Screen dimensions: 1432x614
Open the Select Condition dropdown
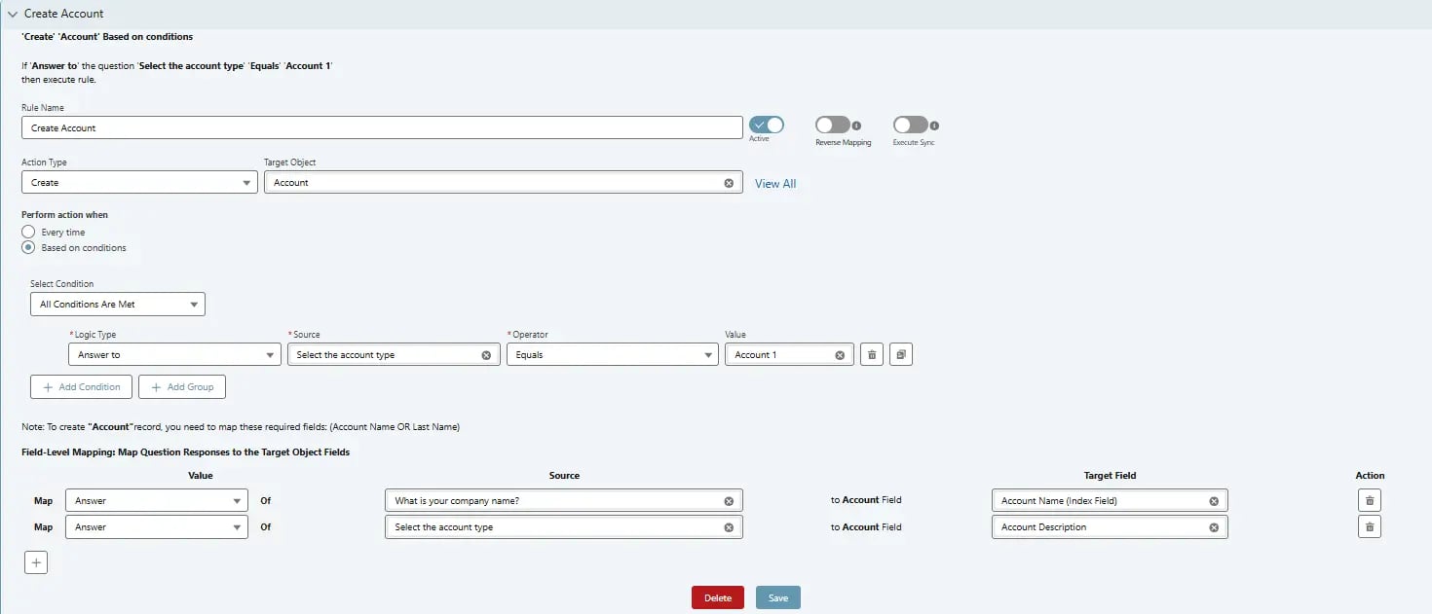click(118, 304)
